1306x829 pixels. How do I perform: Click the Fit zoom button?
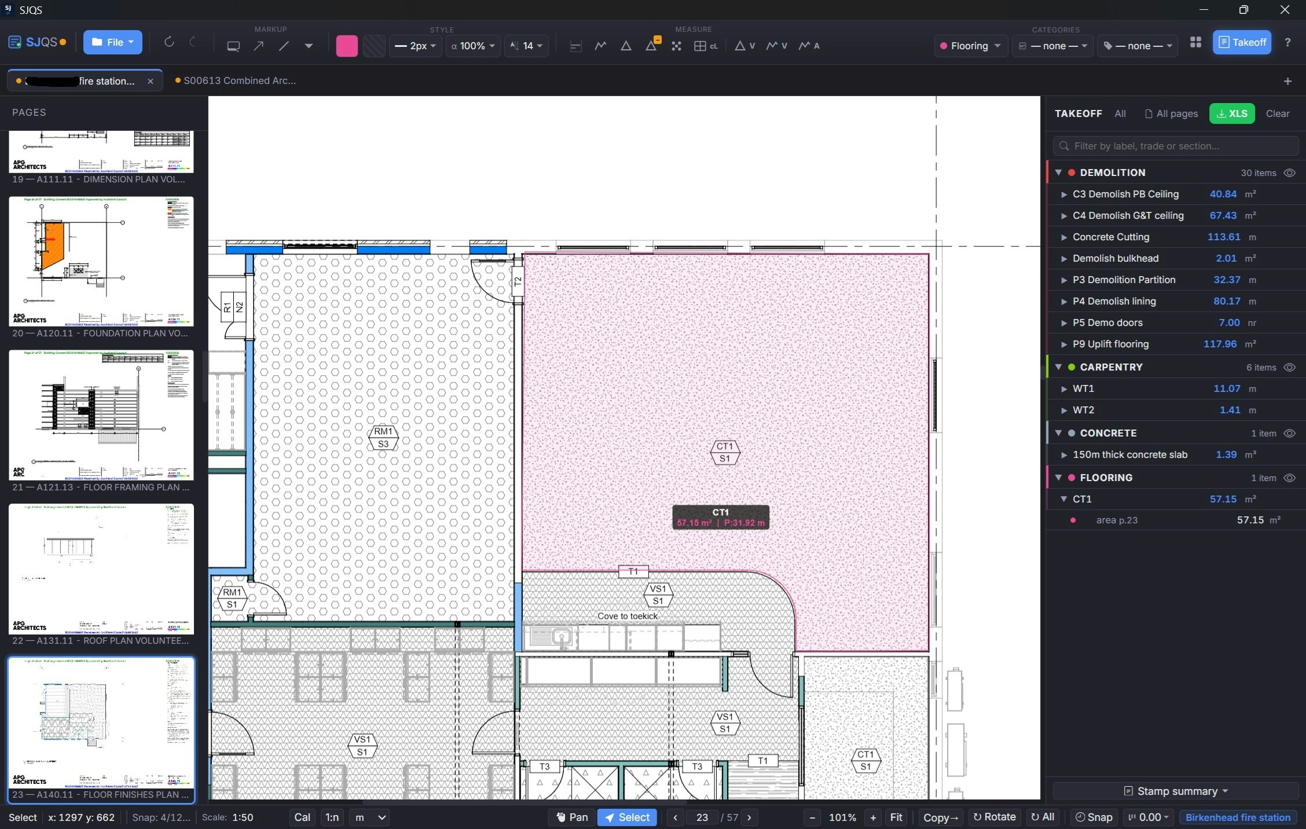896,817
